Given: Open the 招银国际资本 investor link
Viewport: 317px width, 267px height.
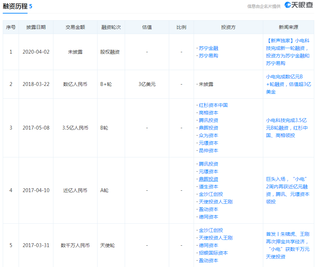Looking at the screenshot, I should (213, 253).
